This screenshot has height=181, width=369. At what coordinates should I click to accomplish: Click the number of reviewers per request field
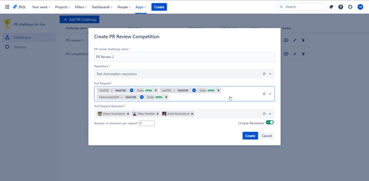point(147,123)
